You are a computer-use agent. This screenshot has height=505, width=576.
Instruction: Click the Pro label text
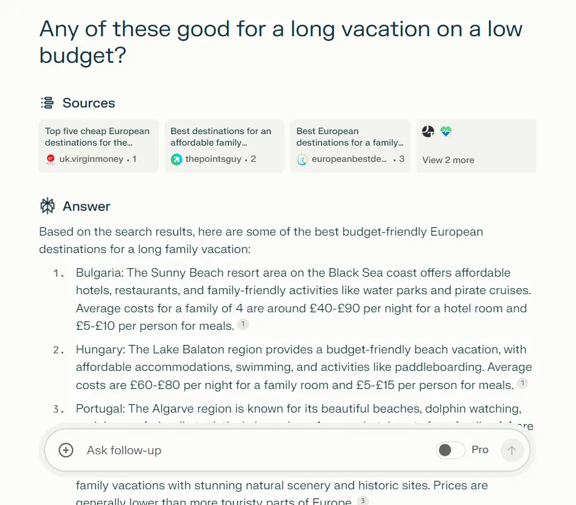(x=480, y=450)
